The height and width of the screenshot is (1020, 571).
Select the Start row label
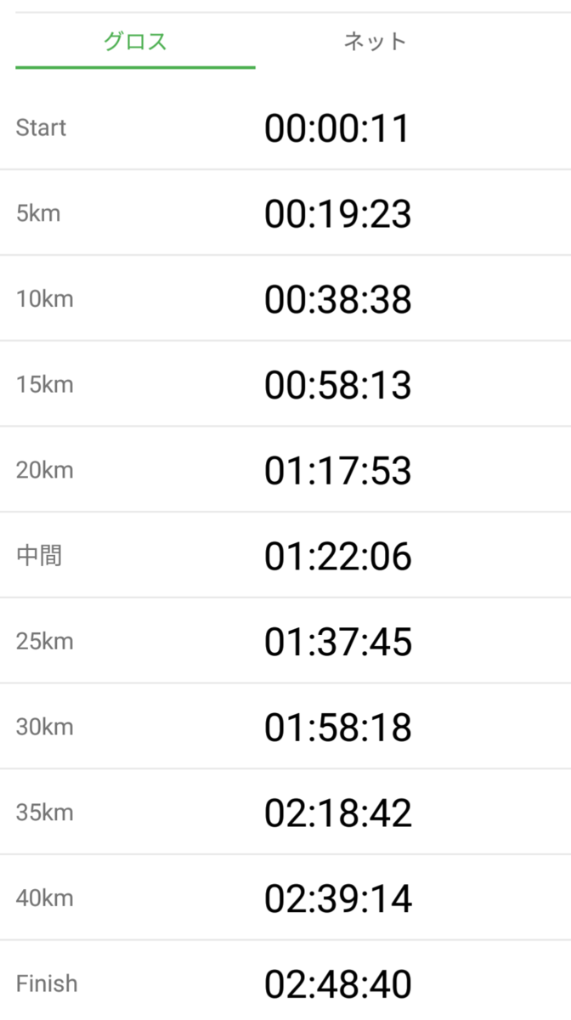(x=41, y=128)
